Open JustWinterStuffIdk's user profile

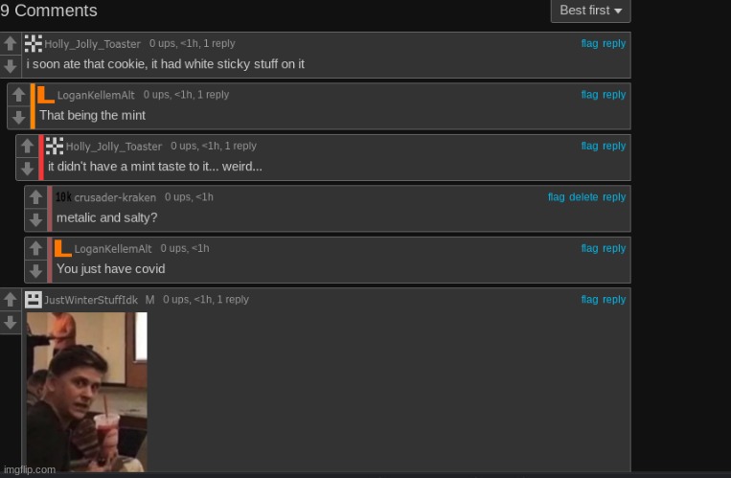coord(91,300)
